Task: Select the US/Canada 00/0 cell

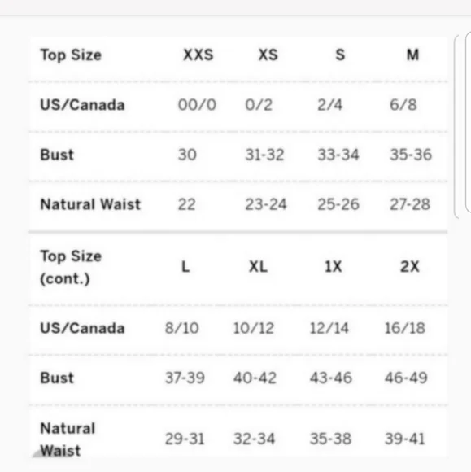Action: click(197, 105)
